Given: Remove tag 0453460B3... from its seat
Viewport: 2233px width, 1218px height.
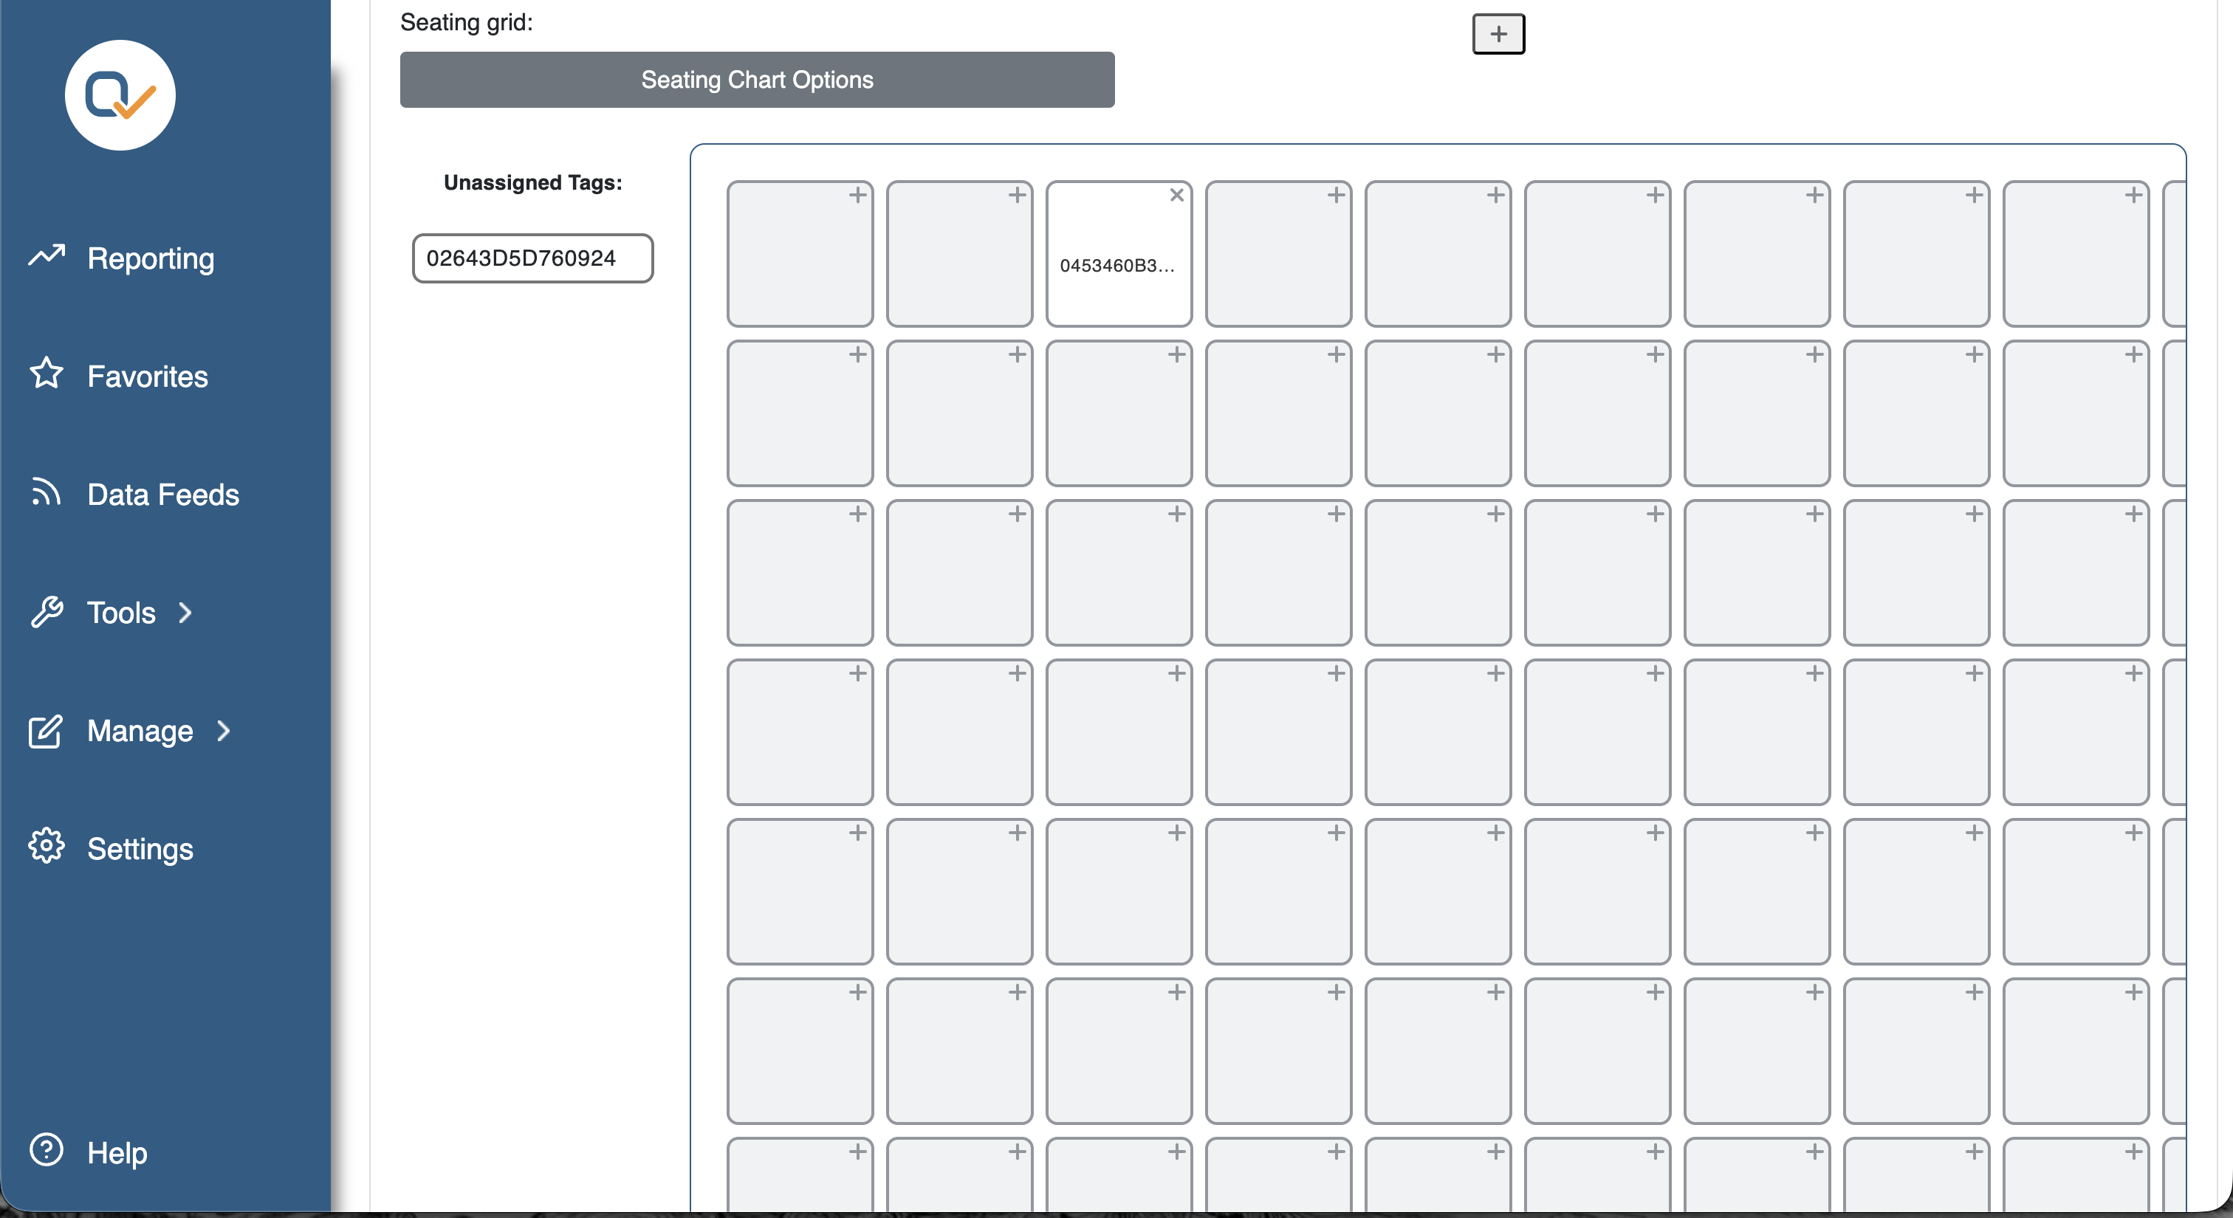Looking at the screenshot, I should click(x=1176, y=195).
